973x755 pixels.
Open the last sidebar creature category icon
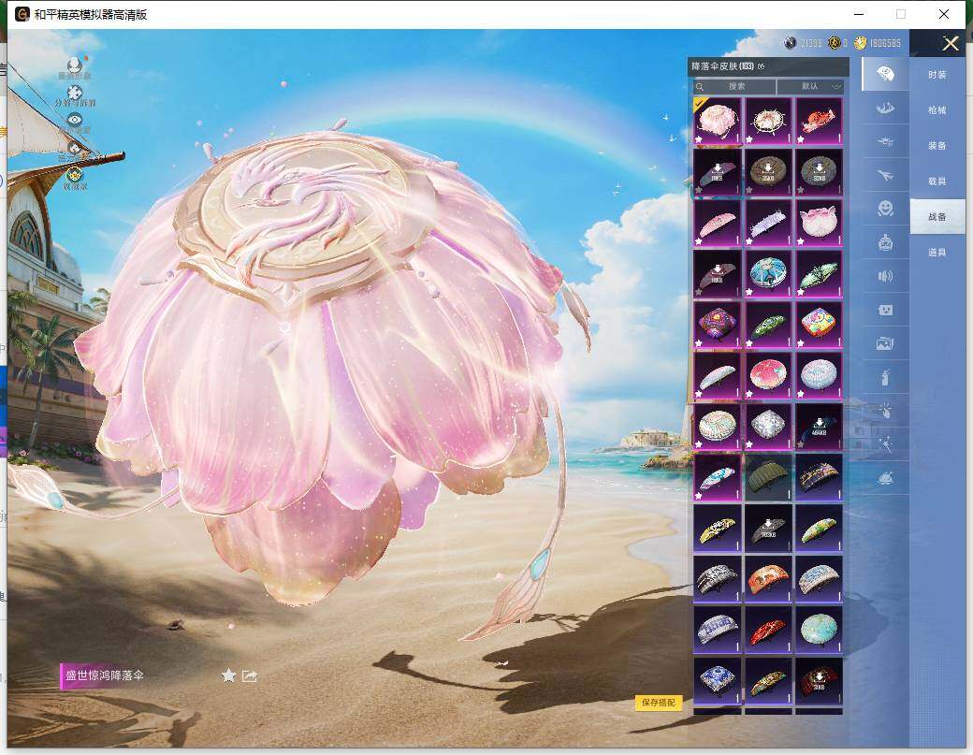tap(885, 478)
